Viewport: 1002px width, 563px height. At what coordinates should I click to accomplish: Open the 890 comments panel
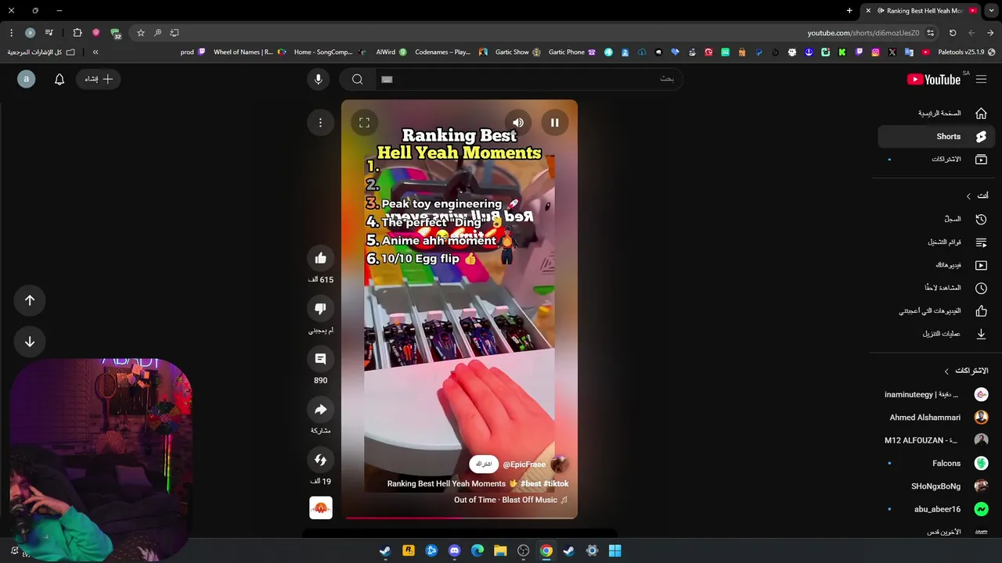pos(320,359)
